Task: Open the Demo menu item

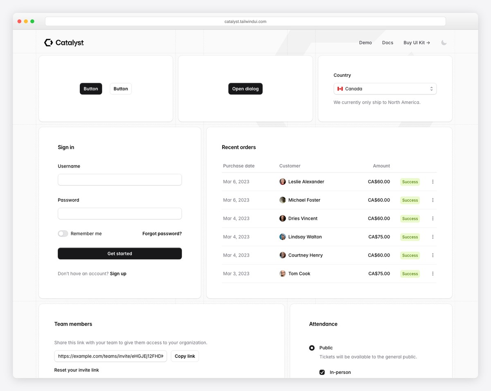Action: [365, 42]
